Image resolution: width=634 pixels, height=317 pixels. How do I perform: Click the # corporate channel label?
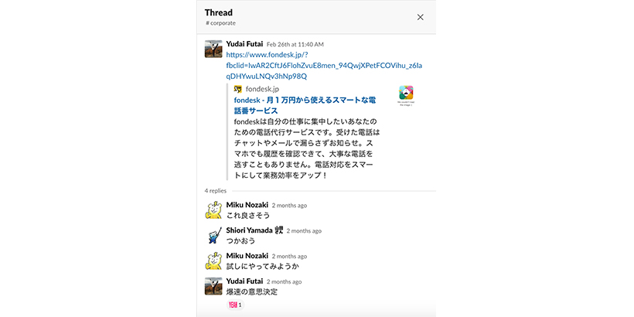coord(220,23)
